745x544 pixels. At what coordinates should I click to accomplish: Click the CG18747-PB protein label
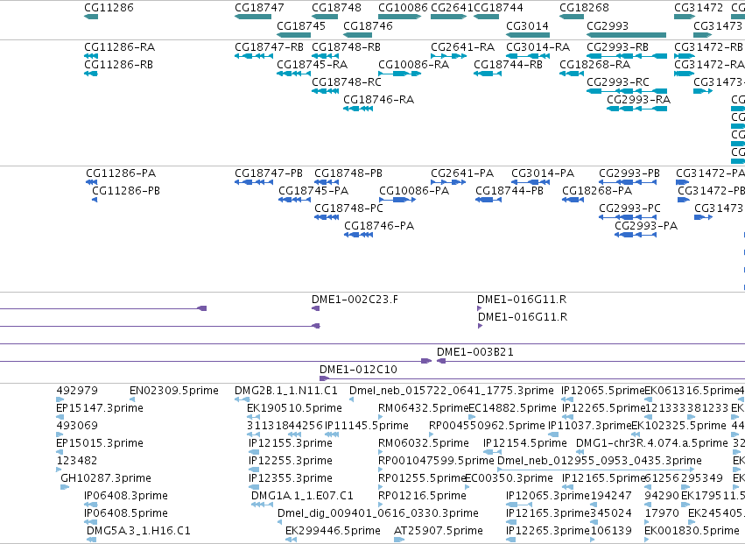pyautogui.click(x=269, y=173)
